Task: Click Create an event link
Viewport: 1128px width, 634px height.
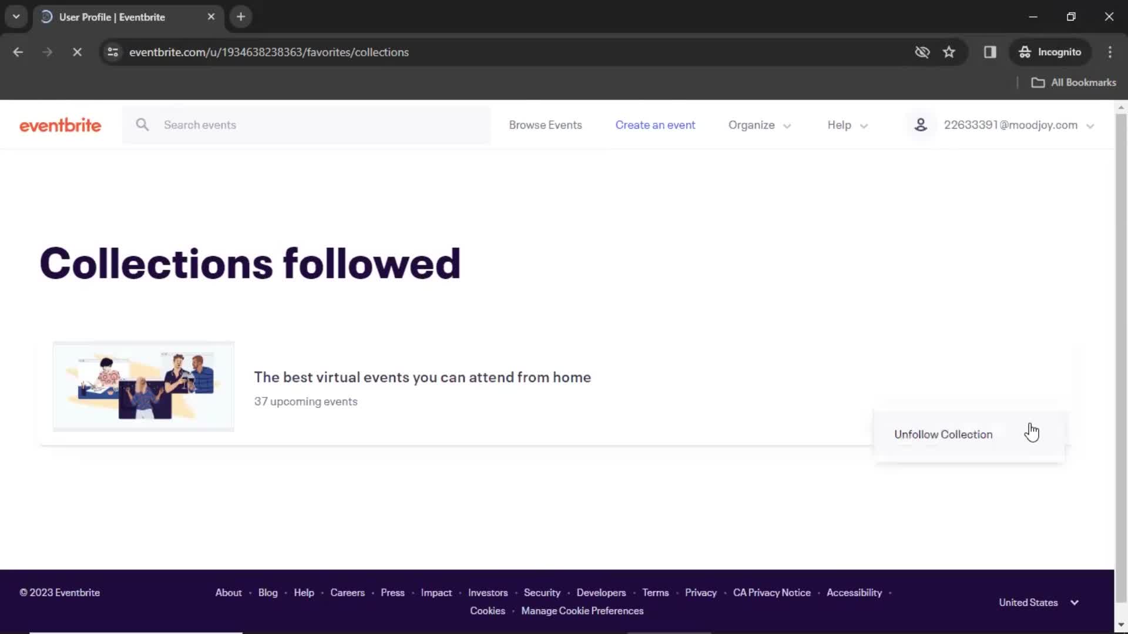Action: 654,124
